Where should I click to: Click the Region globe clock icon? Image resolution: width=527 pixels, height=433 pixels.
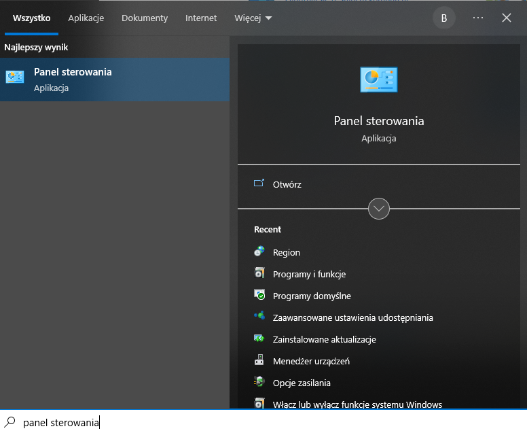click(x=259, y=252)
